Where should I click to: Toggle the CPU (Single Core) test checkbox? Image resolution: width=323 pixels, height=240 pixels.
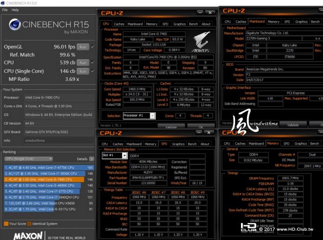click(x=93, y=71)
